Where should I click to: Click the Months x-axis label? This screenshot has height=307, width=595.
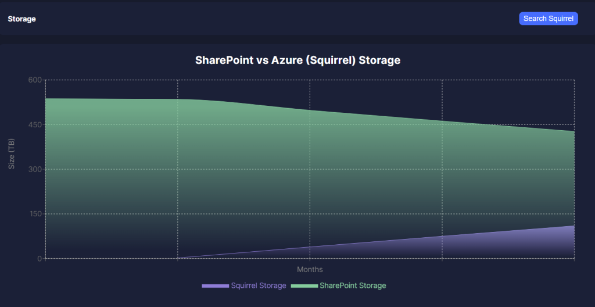click(x=310, y=269)
